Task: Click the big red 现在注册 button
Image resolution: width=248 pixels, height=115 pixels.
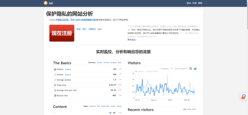Action: tap(62, 33)
